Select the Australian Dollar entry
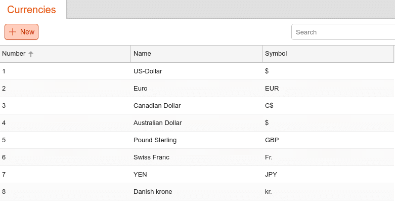 197,123
